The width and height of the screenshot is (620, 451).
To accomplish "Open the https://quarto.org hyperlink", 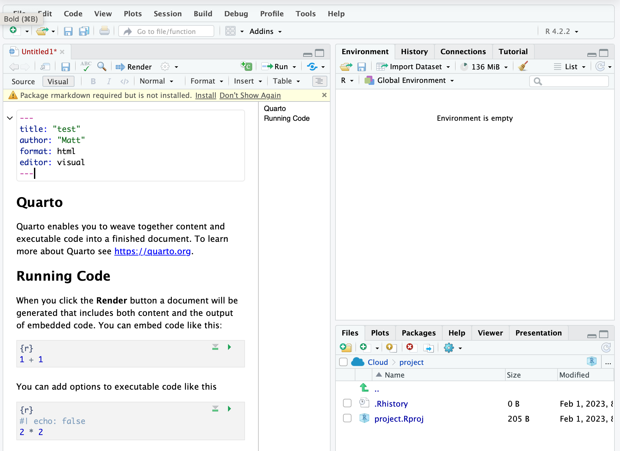I will click(x=153, y=251).
